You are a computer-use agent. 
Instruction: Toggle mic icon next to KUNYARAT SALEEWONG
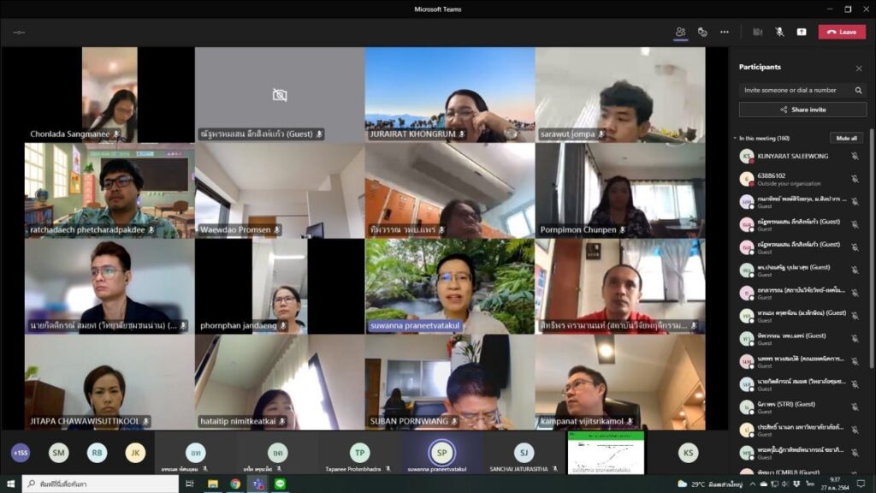[855, 156]
